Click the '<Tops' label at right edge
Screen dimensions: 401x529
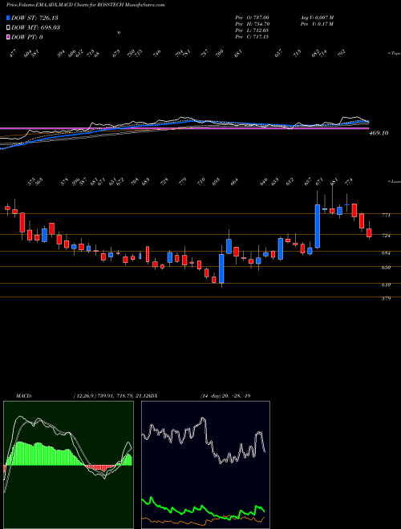pyautogui.click(x=394, y=54)
